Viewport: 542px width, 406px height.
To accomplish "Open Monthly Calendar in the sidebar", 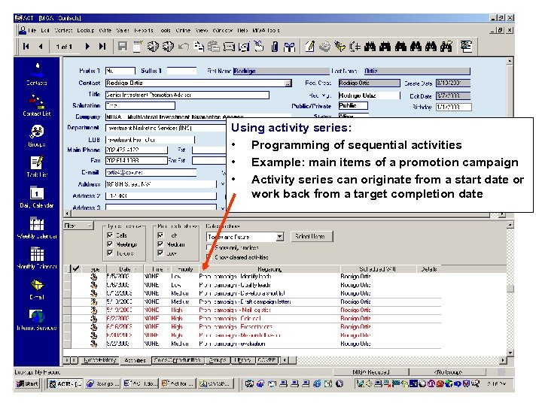I will point(37,258).
